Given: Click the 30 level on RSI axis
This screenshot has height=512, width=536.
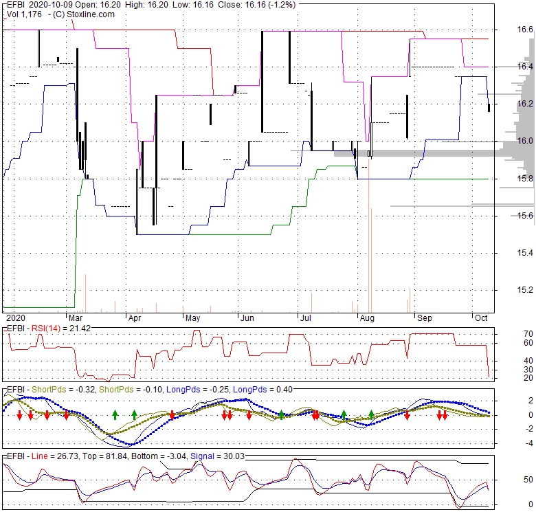Looking at the screenshot, I should click(x=528, y=370).
